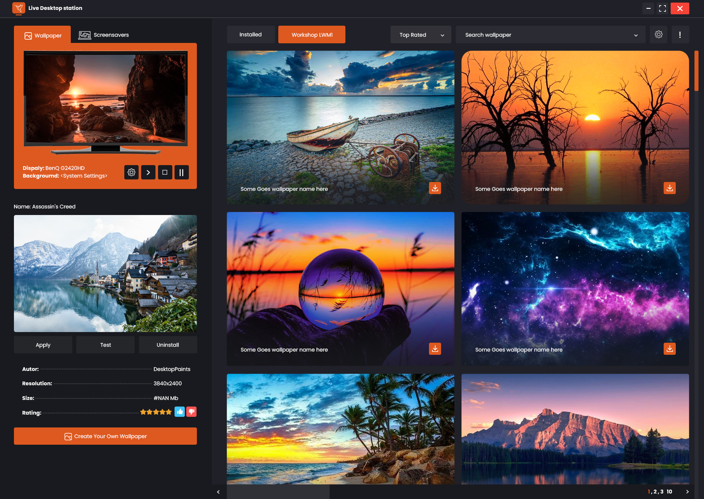Open application settings gear near search bar
Screen dimensions: 704x499
click(659, 34)
